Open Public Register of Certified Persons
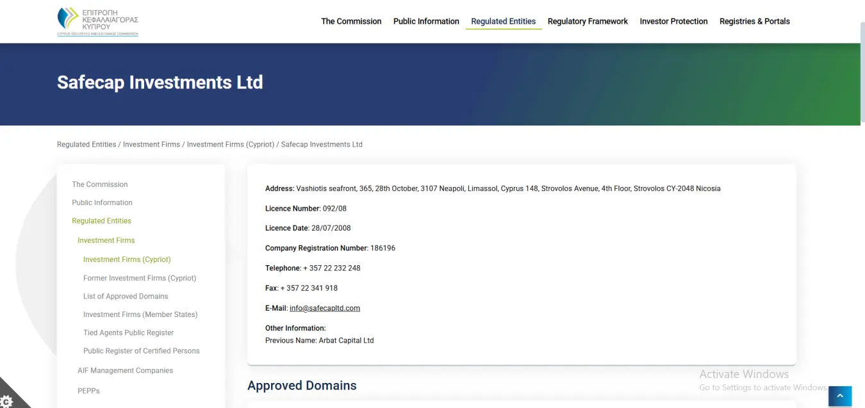 [x=141, y=351]
